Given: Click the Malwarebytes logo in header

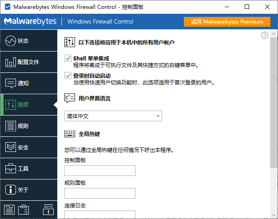Looking at the screenshot, I should [x=30, y=21].
